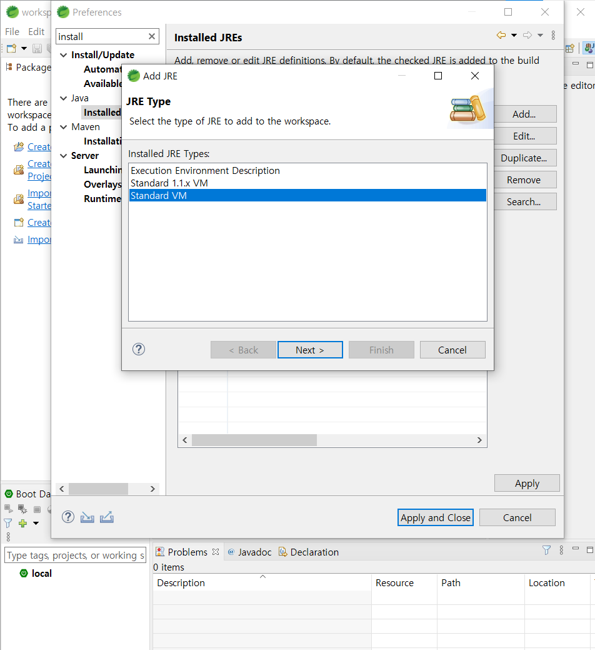Image resolution: width=595 pixels, height=650 pixels.
Task: Click the Boot Dashboard debug process icon
Action: (22, 509)
